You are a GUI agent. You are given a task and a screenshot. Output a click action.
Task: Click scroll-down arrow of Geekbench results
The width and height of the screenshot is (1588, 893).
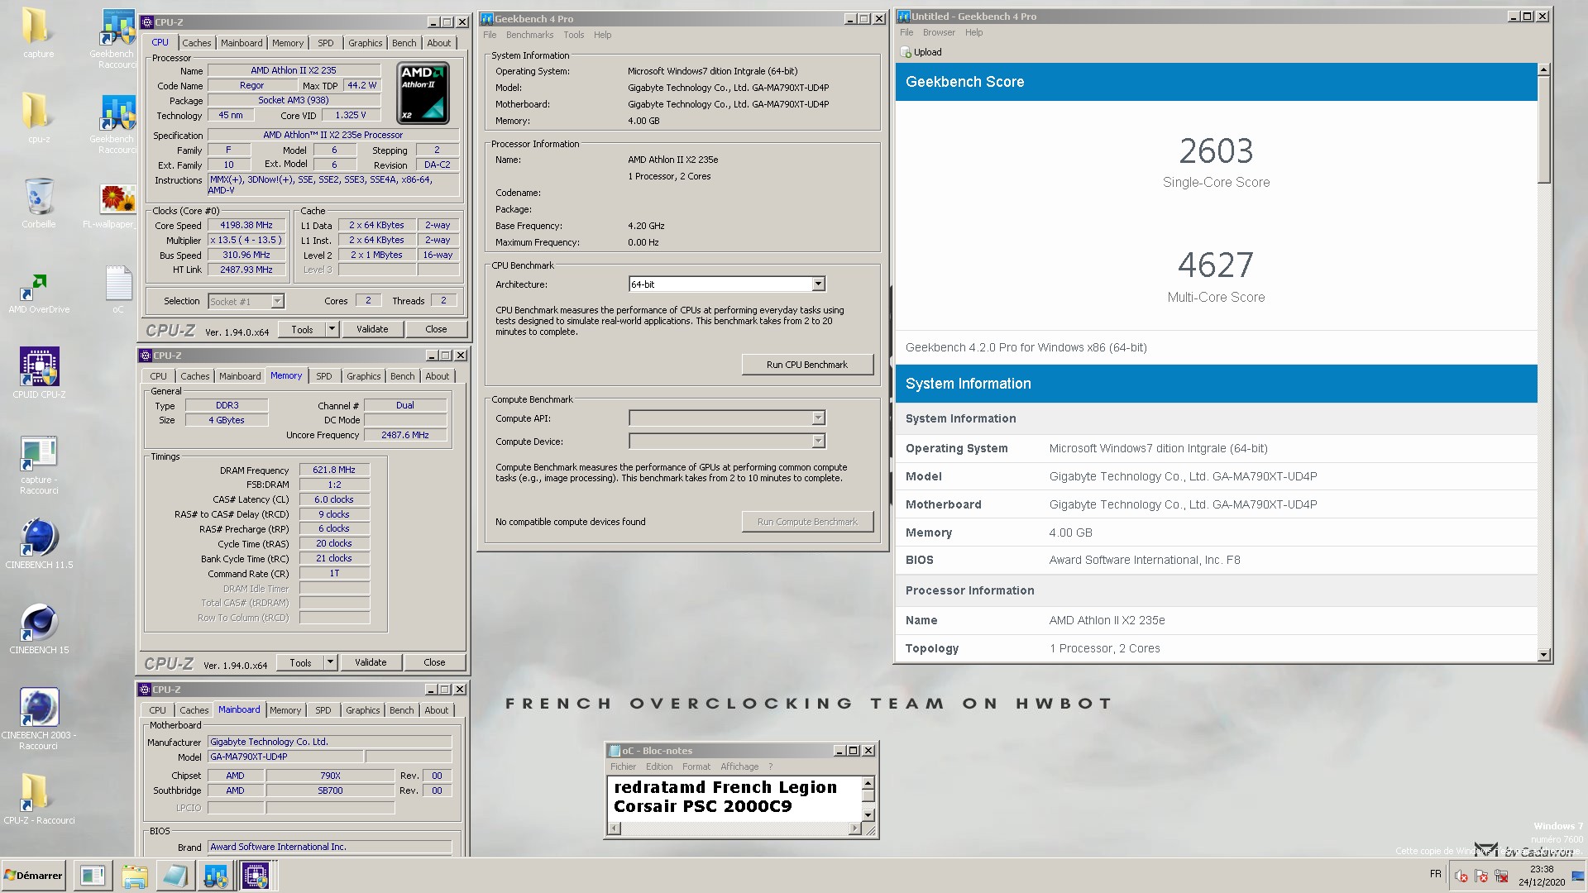[1543, 655]
